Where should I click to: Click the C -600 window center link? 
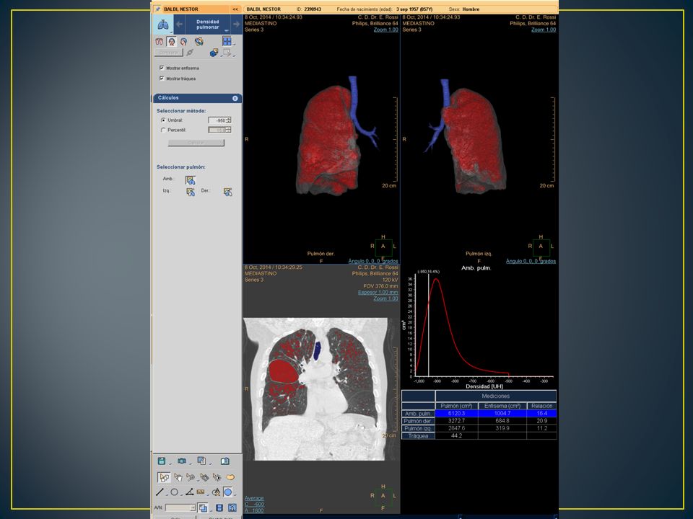tap(254, 505)
